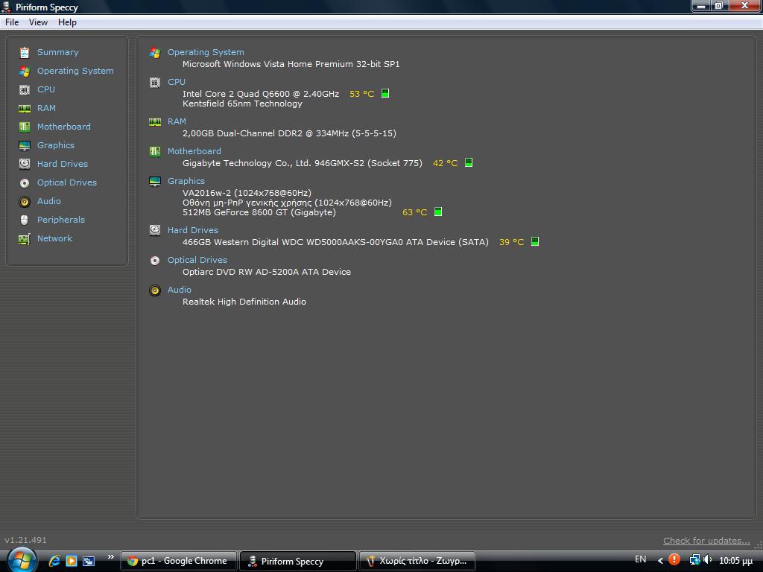Click the Network card icon in sidebar
Screen dimensions: 763x572
(x=25, y=239)
